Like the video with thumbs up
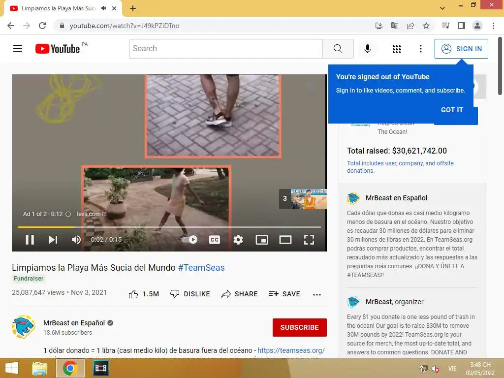Screen dimensions: 504x378 (144, 294)
